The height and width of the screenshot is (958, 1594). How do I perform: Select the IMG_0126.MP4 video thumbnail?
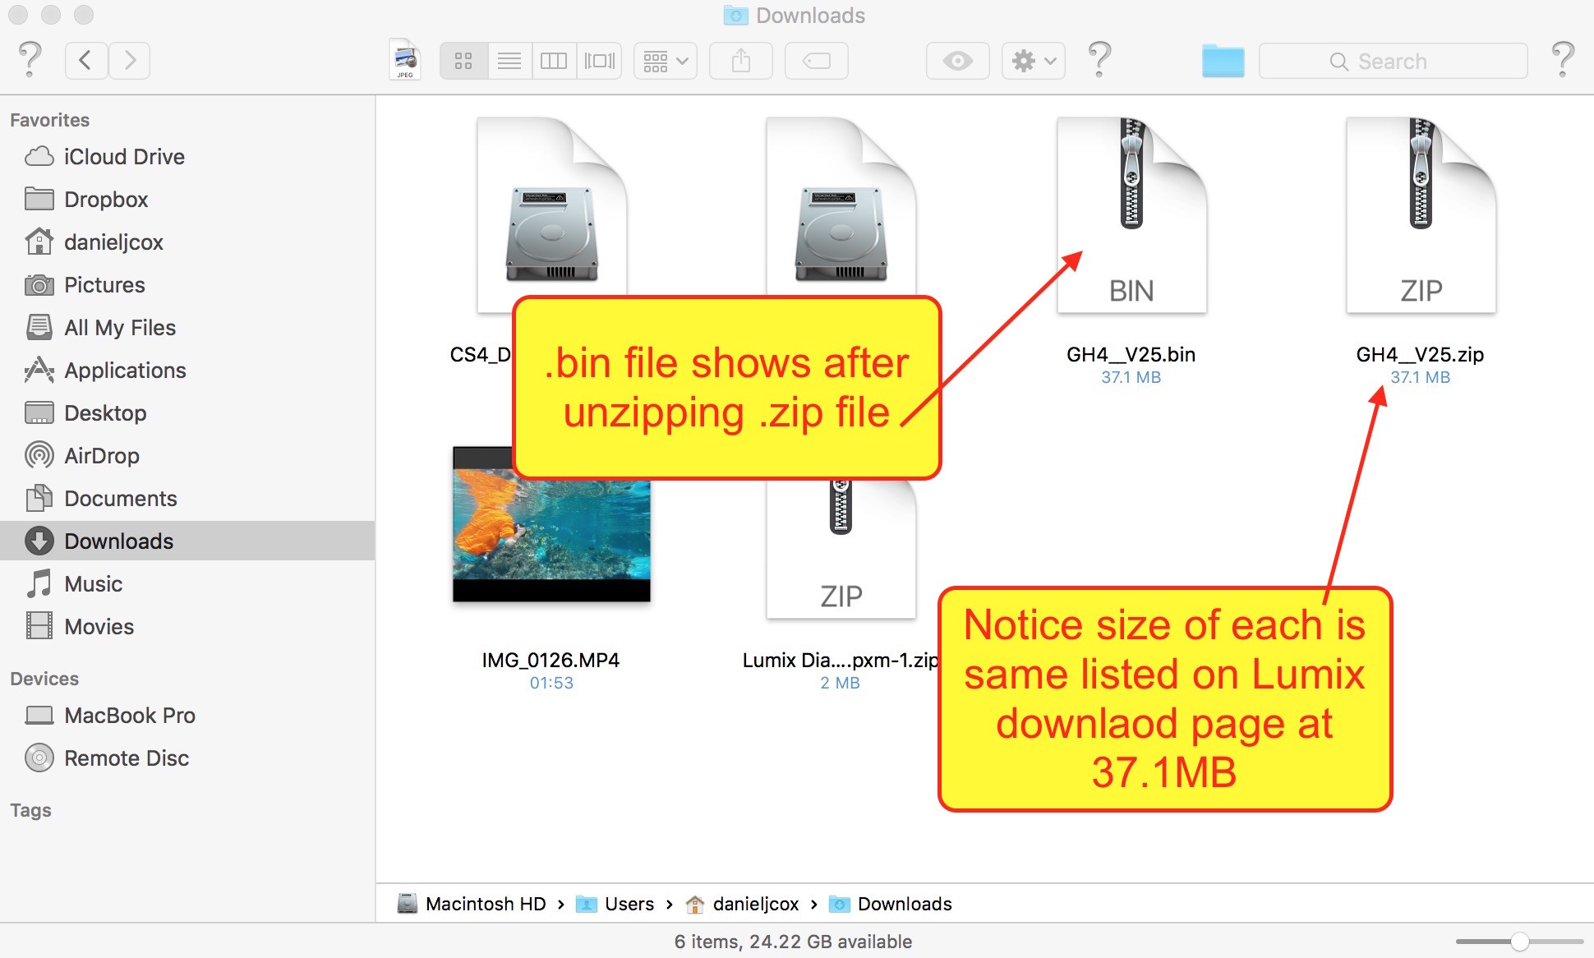551,524
